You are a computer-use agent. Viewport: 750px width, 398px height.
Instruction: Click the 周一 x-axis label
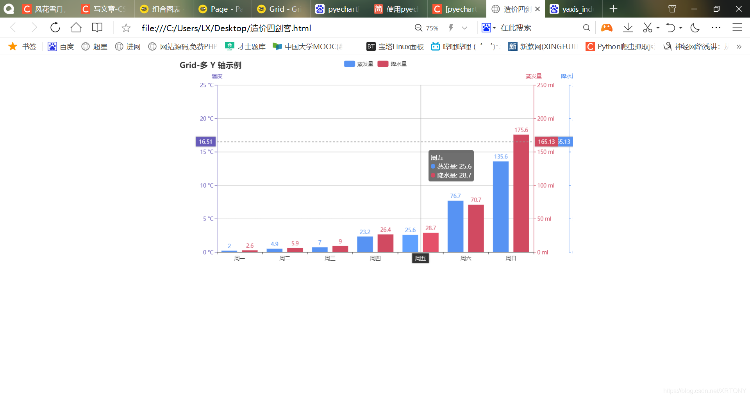point(239,258)
